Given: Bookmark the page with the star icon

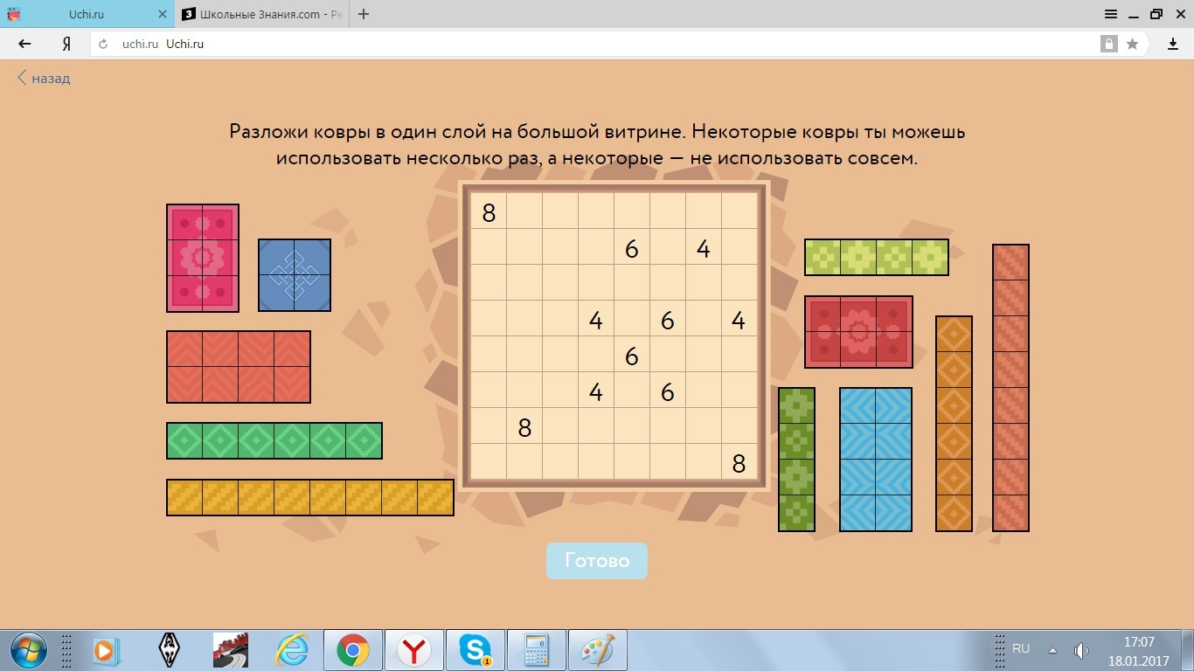Looking at the screenshot, I should 1133,44.
